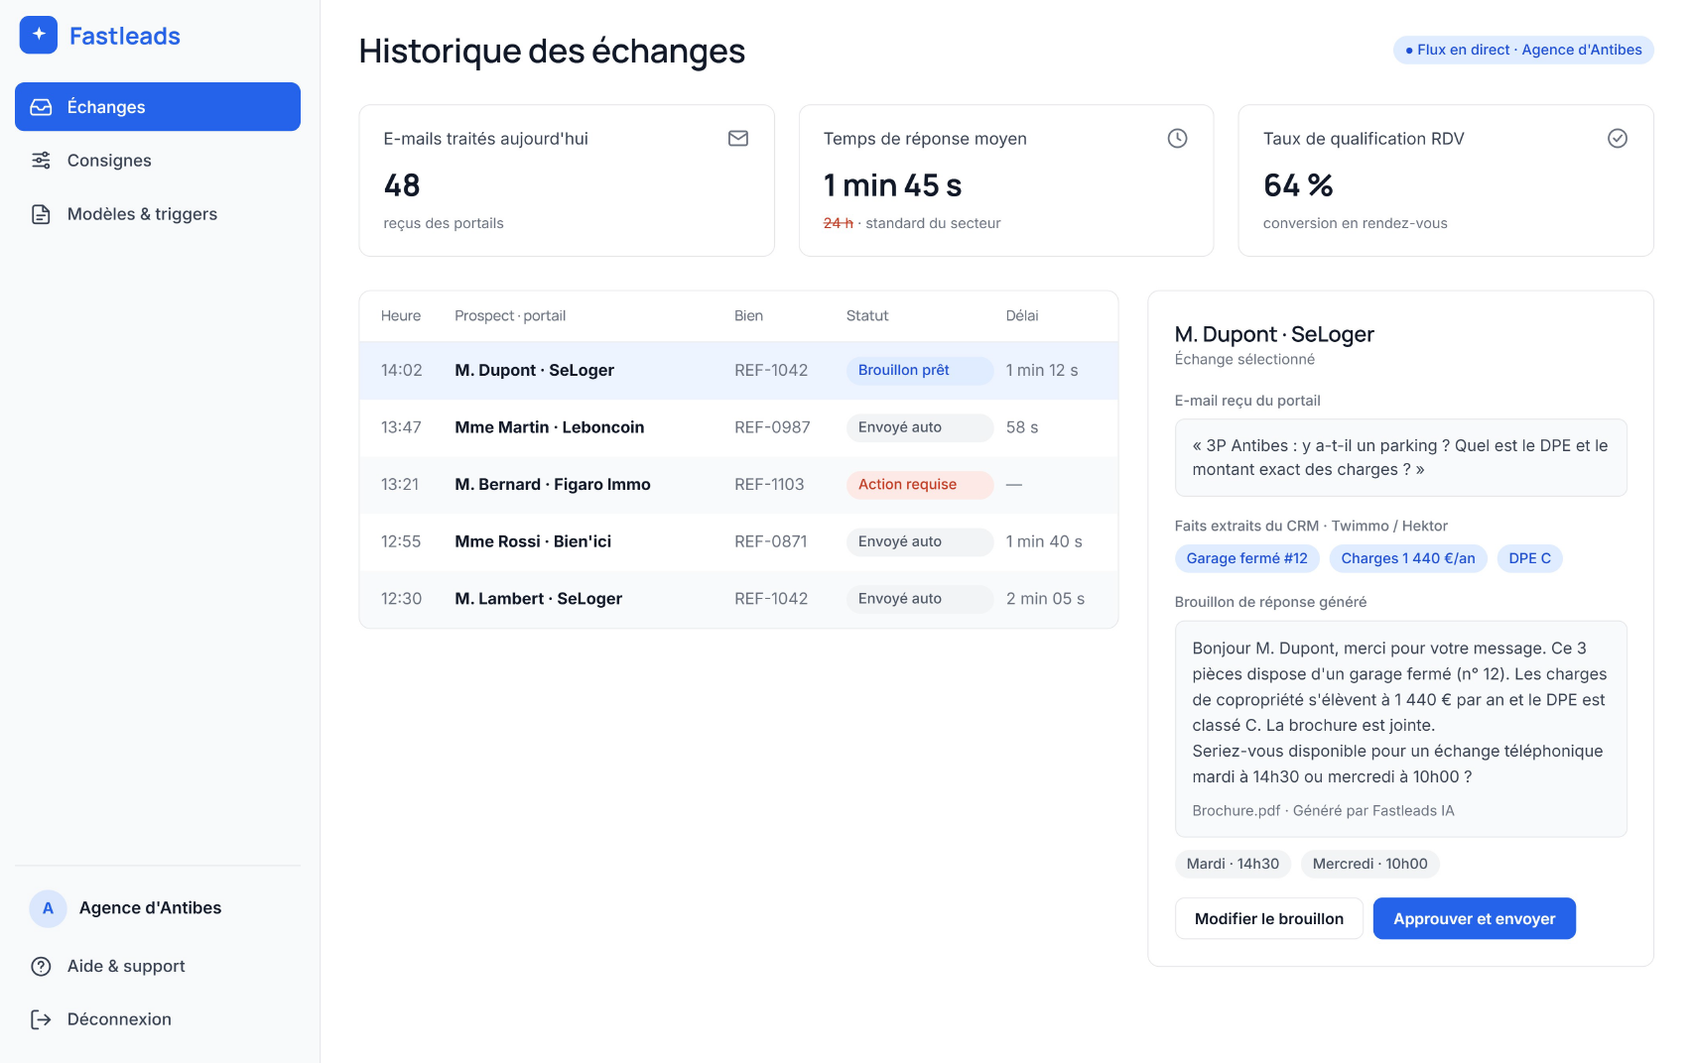The image size is (1692, 1063).
Task: Select the M. Dupont · SeLoger row
Action: (x=738, y=370)
